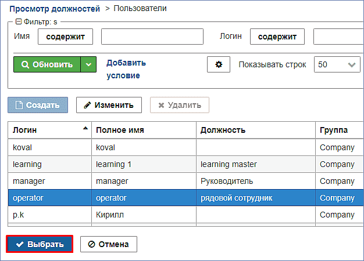
Task: Click the magnifier icon on Обновить
Action: 25,64
